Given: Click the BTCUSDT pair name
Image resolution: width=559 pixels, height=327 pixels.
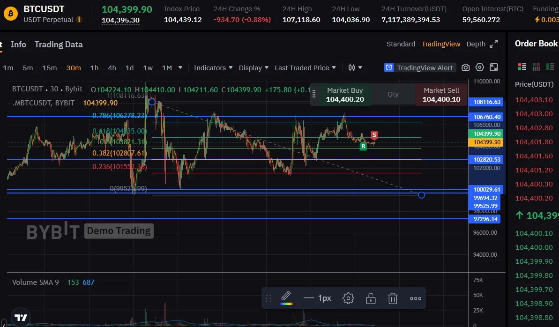Looking at the screenshot, I should (x=44, y=9).
